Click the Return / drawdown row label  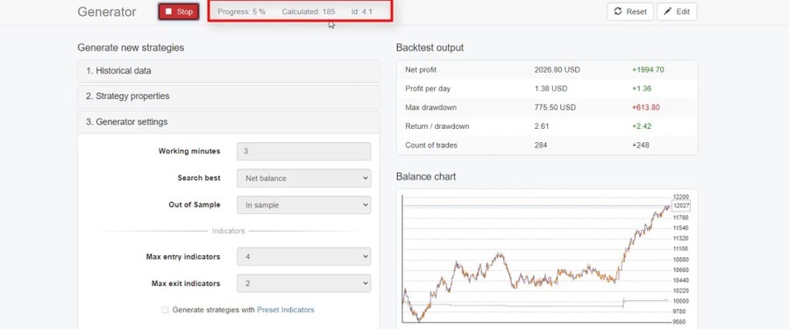tap(437, 126)
